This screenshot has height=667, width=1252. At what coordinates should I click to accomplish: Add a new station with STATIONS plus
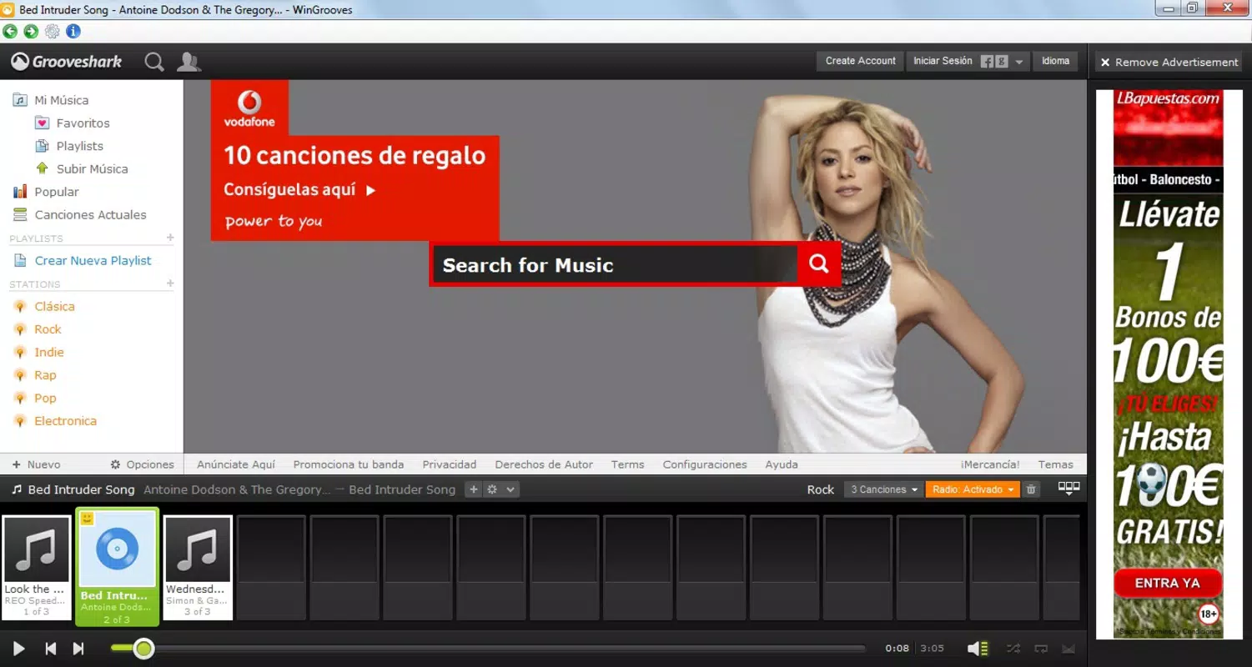point(170,283)
